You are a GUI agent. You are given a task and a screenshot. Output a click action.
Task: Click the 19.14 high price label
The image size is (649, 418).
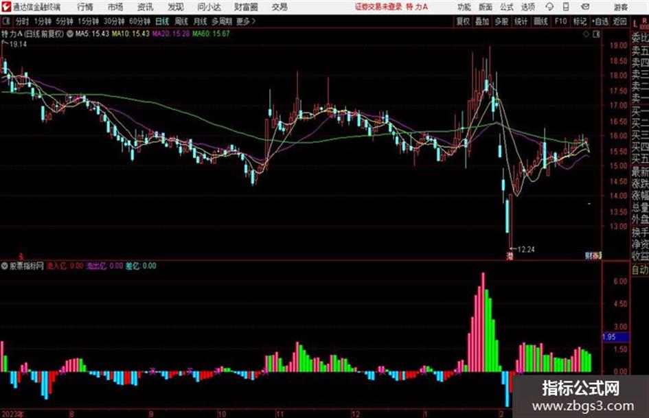[18, 45]
